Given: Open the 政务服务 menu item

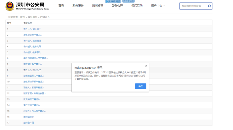Looking at the screenshot, I should (78, 6).
